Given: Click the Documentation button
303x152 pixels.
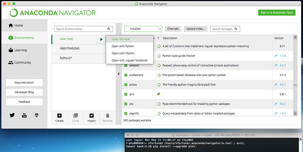Looking at the screenshot, I should click(x=24, y=82).
